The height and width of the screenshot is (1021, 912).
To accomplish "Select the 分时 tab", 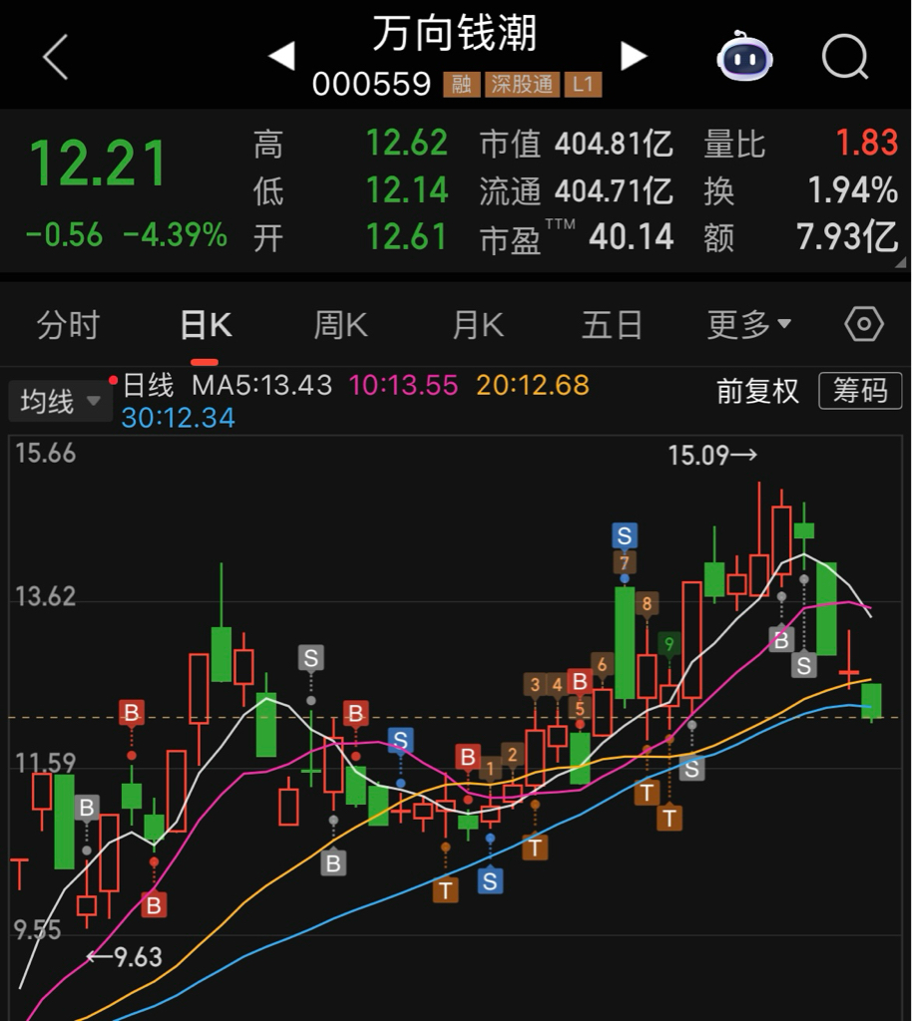I will pos(68,325).
